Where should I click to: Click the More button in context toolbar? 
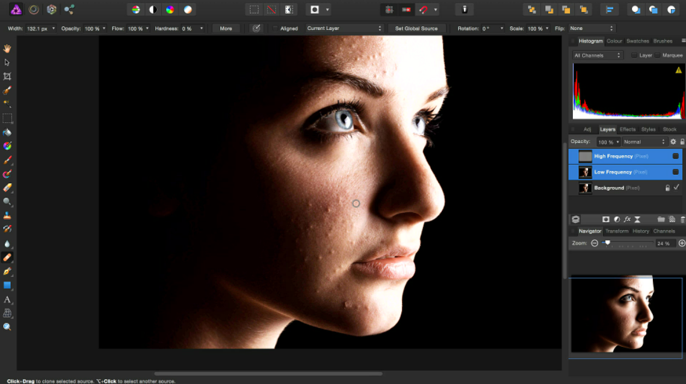coord(226,28)
